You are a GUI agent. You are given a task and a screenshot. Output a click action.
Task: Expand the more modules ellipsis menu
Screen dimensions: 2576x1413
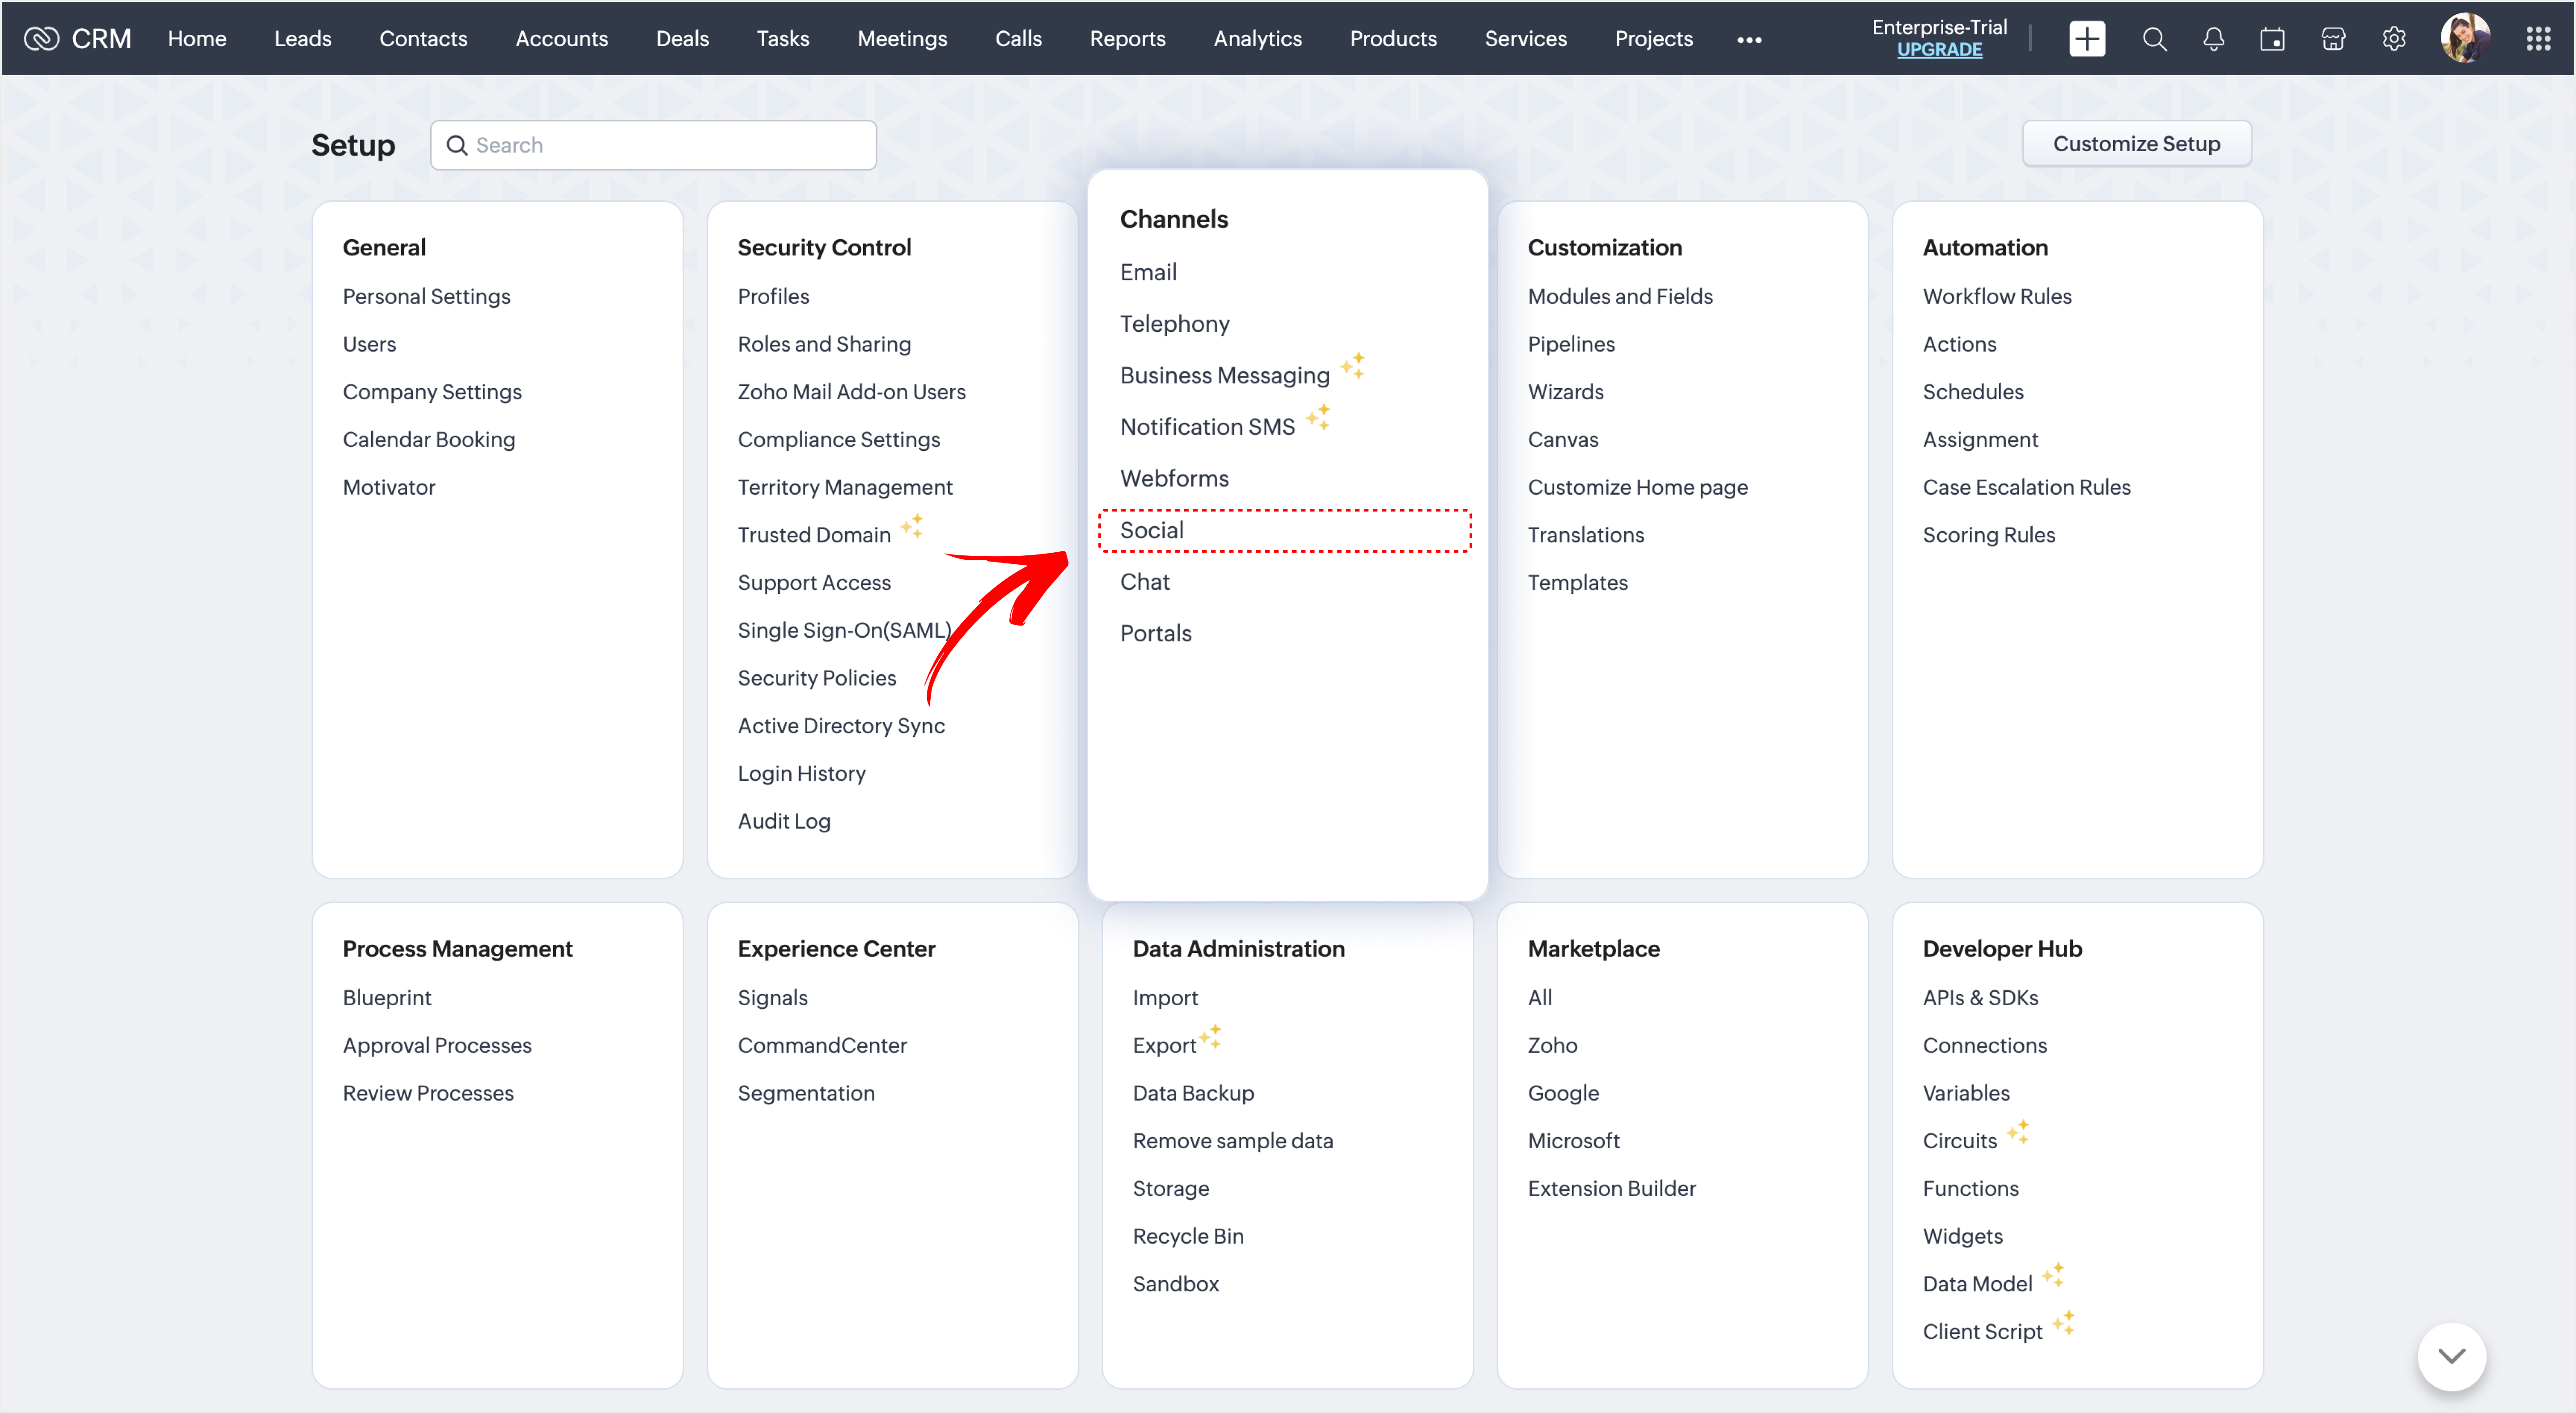coord(1749,40)
